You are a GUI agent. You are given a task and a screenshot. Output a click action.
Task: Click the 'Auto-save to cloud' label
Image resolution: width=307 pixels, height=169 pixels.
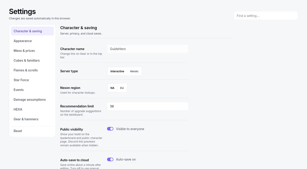point(74,160)
